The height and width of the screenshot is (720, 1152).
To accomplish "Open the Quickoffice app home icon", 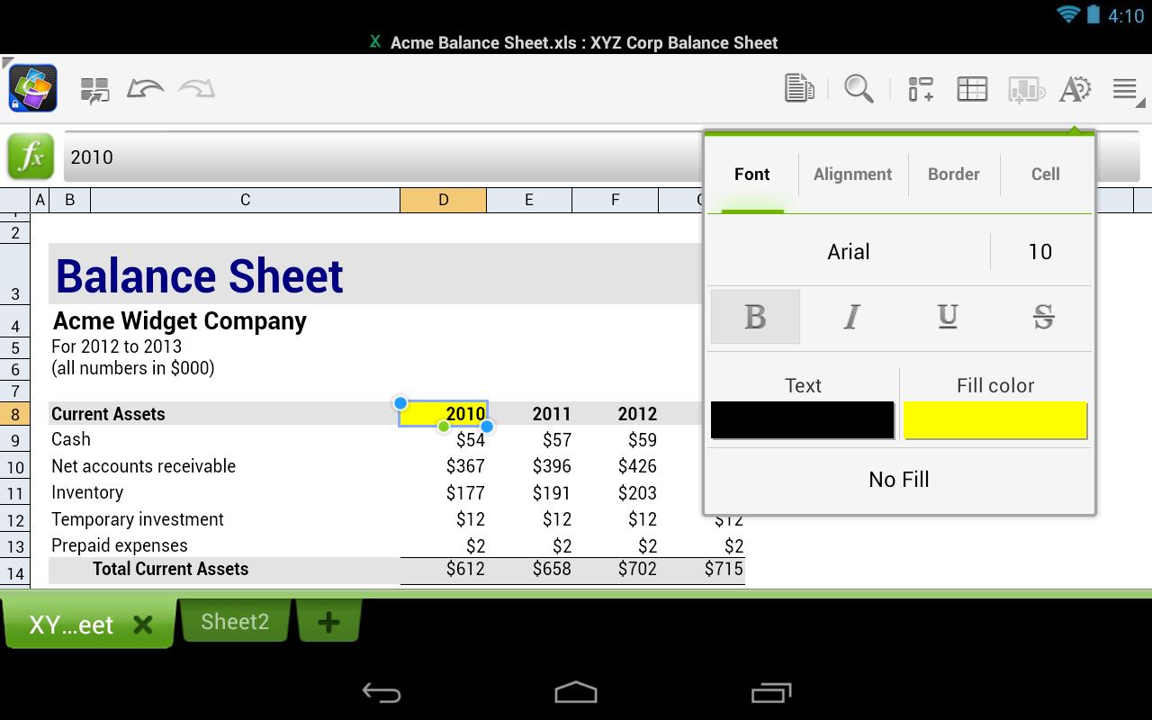I will [33, 88].
